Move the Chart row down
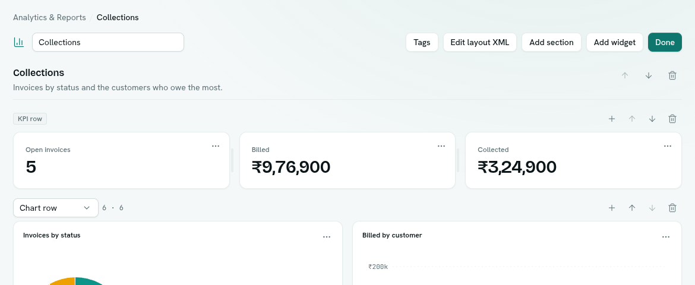Image resolution: width=695 pixels, height=285 pixels. 652,208
